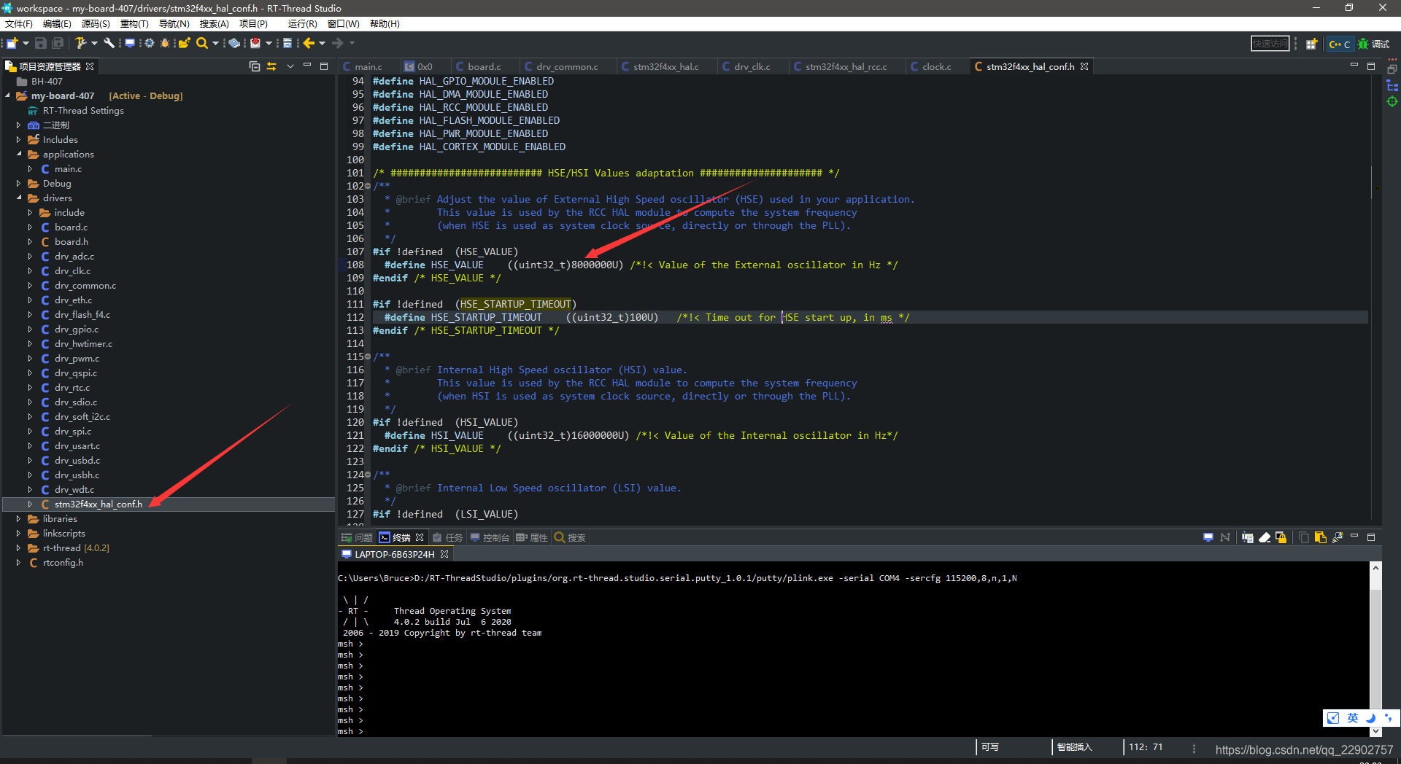Image resolution: width=1401 pixels, height=764 pixels.
Task: Click the red download program icon
Action: tap(255, 44)
